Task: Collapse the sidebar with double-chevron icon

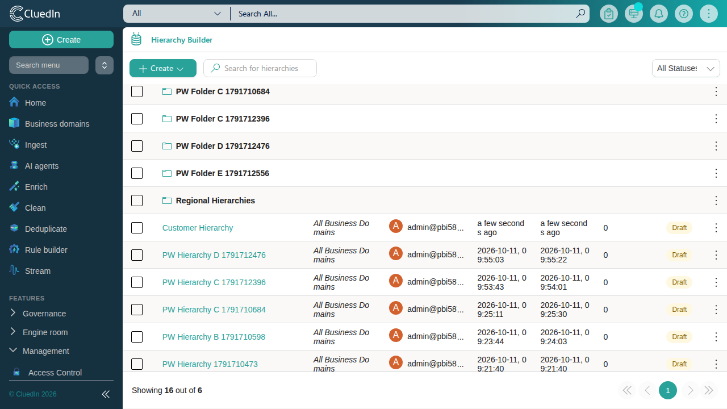Action: [x=106, y=394]
